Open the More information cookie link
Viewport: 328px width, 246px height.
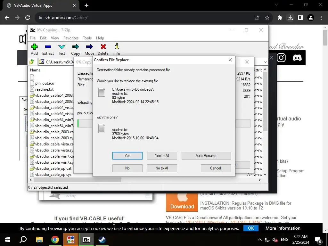pyautogui.click(x=283, y=228)
